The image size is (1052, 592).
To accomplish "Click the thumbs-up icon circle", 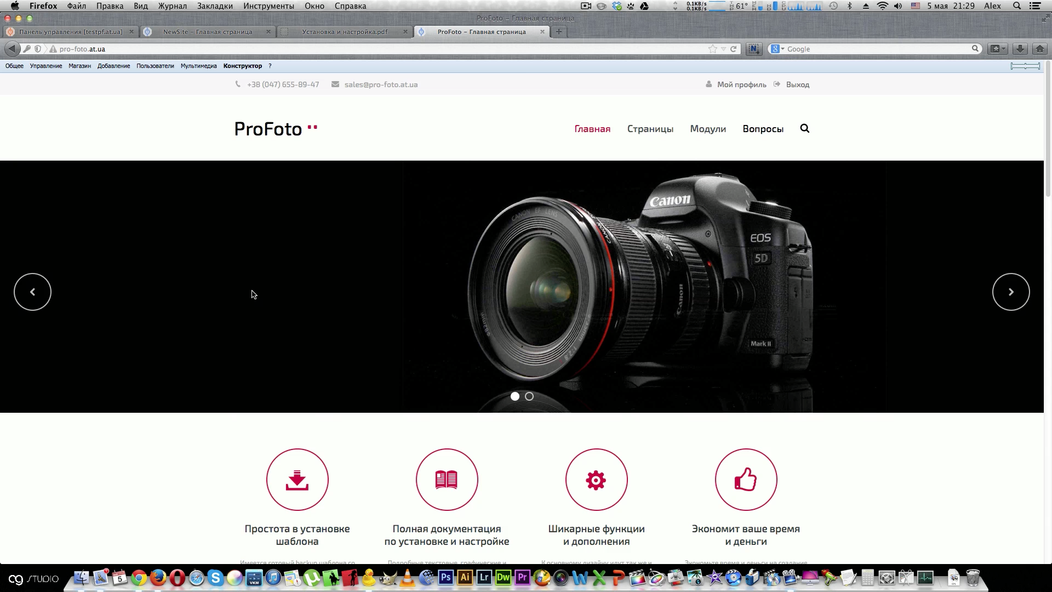I will tap(746, 480).
